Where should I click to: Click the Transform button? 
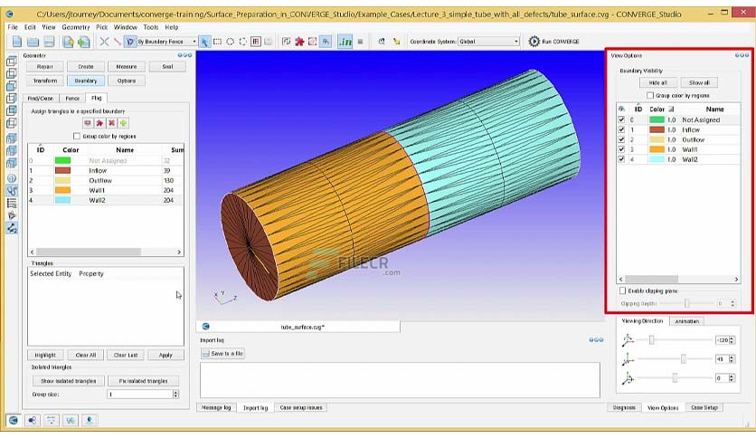(x=45, y=81)
